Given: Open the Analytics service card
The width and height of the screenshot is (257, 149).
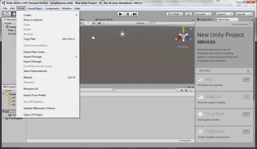Looking at the screenshot, I should pos(224,100).
